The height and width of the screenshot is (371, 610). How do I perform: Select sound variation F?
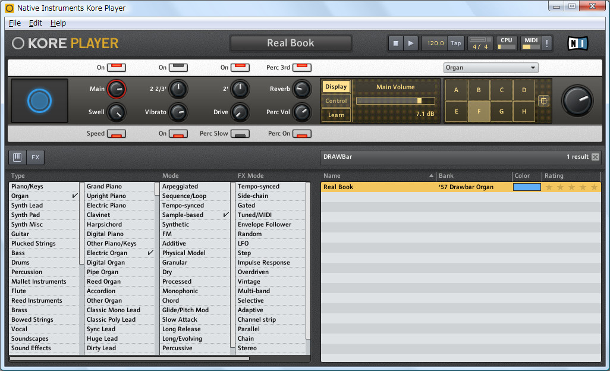tap(479, 112)
